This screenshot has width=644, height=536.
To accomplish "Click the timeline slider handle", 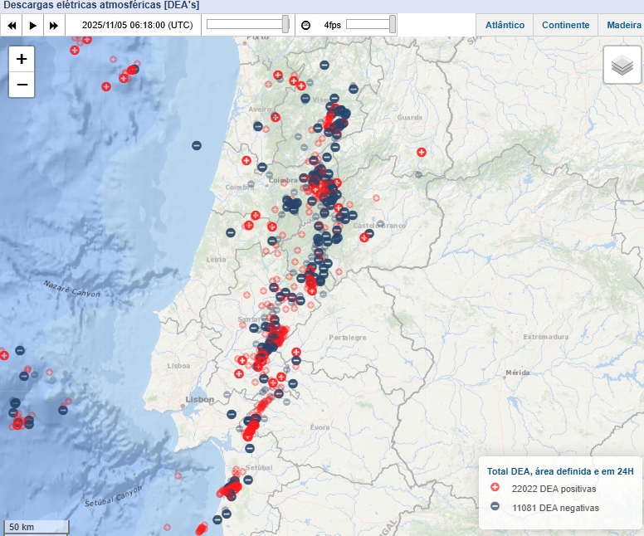I will pyautogui.click(x=285, y=25).
